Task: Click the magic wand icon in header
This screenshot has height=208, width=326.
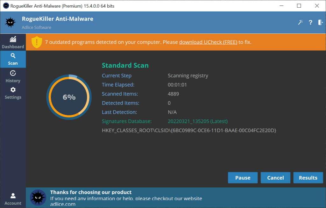Action: coord(300,22)
